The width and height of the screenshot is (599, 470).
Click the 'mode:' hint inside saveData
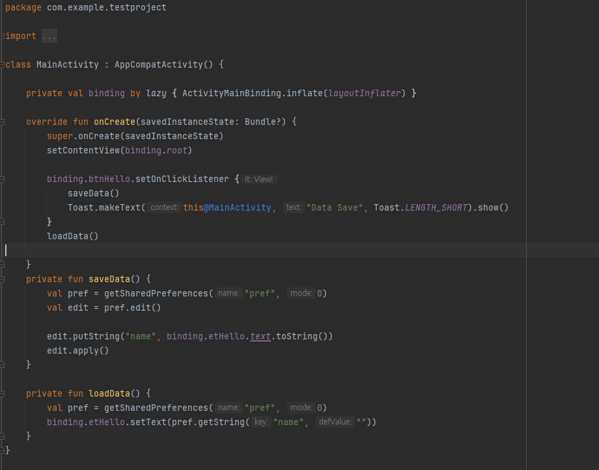pyautogui.click(x=301, y=293)
